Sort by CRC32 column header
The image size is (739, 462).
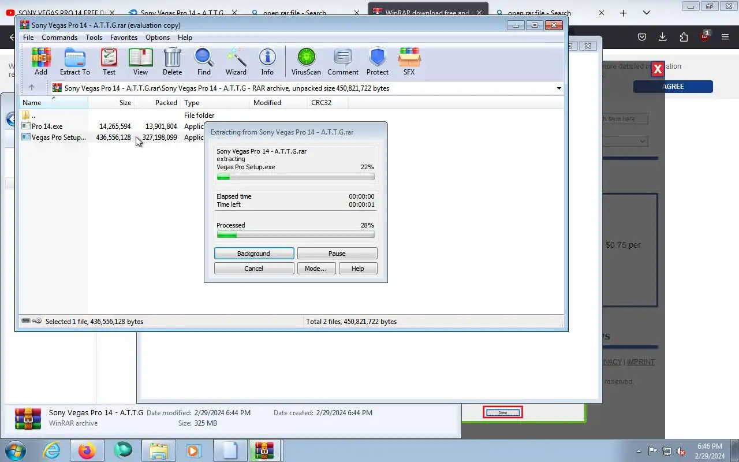(x=327, y=103)
